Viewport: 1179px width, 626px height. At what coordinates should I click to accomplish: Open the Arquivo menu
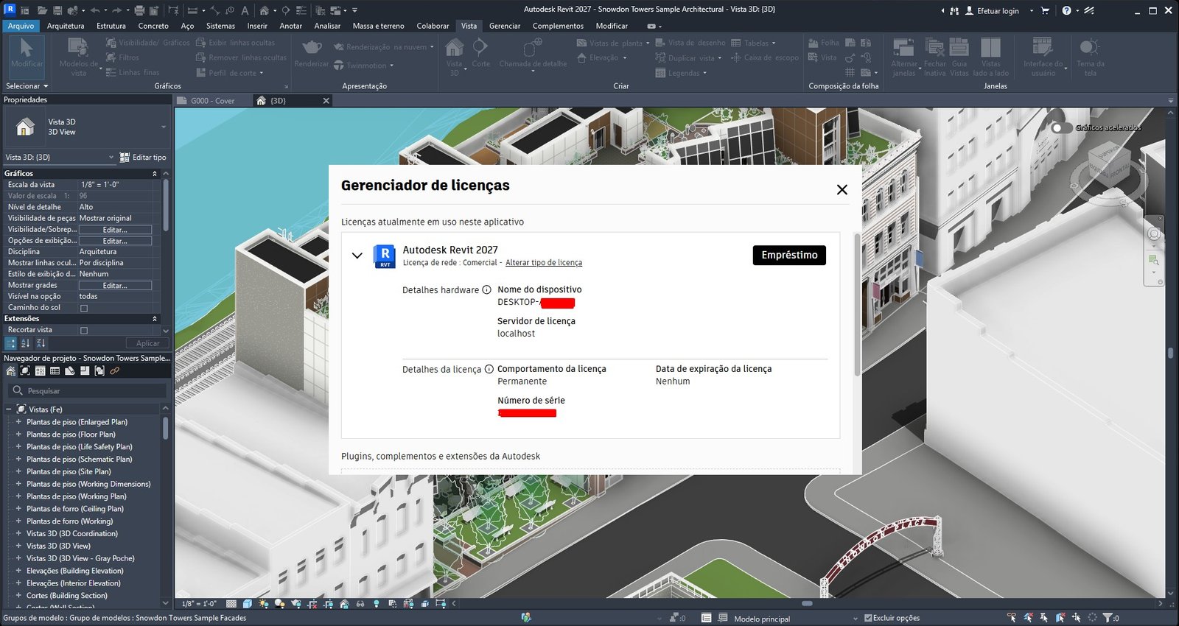(x=21, y=26)
